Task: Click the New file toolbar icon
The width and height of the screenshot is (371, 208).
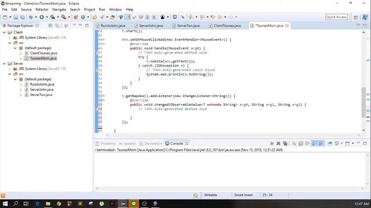Action: [5, 17]
